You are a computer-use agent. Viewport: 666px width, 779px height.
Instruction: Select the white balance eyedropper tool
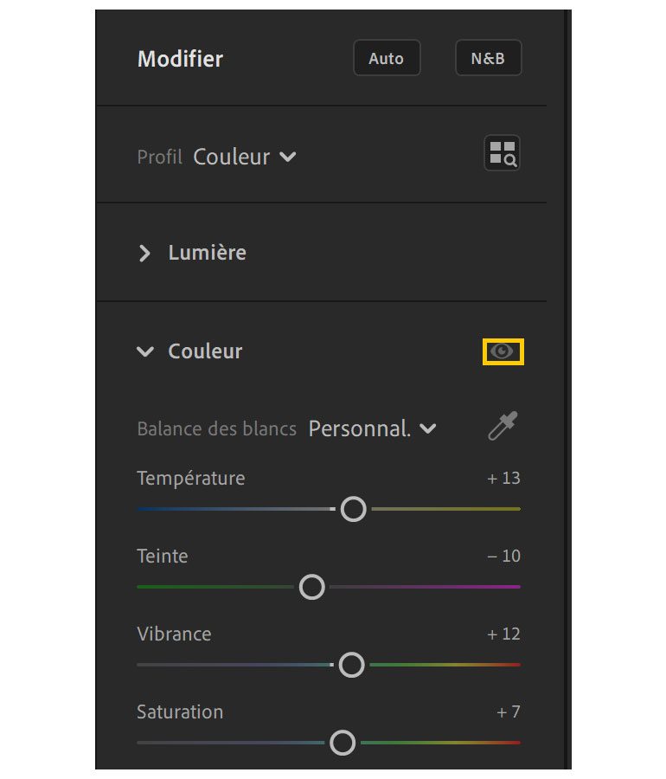[503, 427]
